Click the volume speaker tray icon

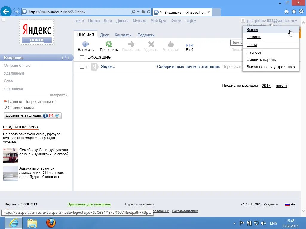[264, 223]
